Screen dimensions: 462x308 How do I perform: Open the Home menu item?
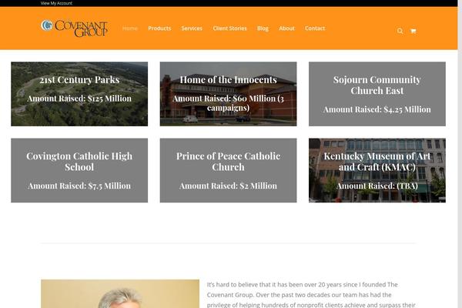coord(130,28)
